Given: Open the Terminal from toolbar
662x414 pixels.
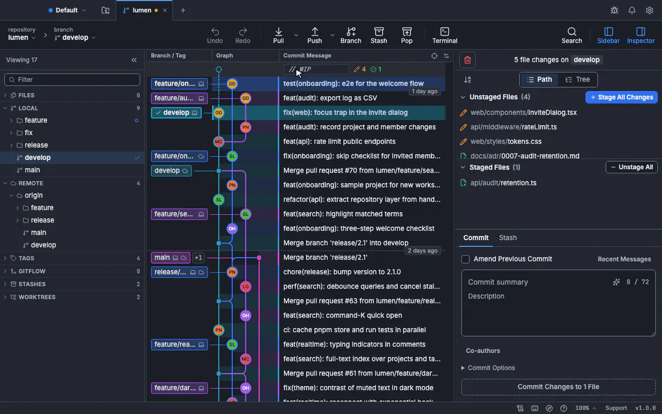Looking at the screenshot, I should [445, 36].
